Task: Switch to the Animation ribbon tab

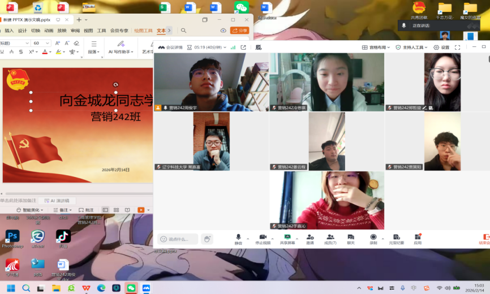Action: pyautogui.click(x=49, y=31)
